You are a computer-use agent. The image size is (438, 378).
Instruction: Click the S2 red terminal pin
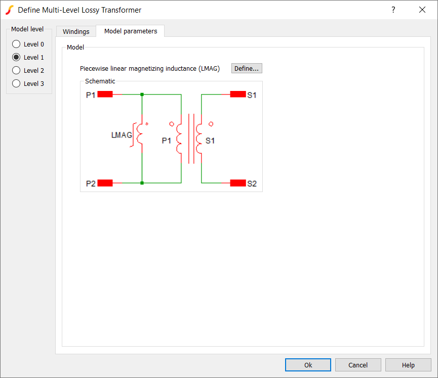(238, 183)
